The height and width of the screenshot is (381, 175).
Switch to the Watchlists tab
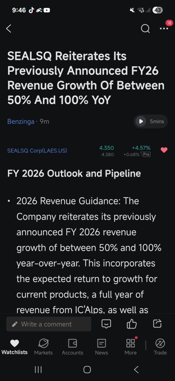(x=14, y=347)
